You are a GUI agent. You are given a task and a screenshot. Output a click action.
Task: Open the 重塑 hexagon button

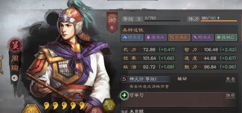[x=109, y=105]
